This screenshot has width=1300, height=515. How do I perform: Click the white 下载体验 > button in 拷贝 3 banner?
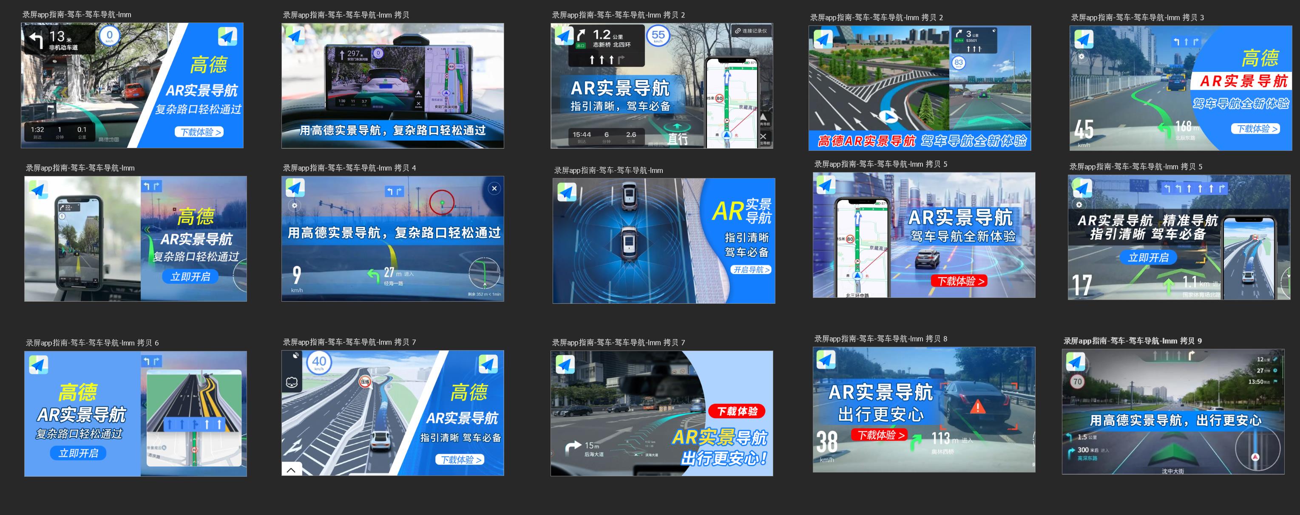pos(1257,129)
